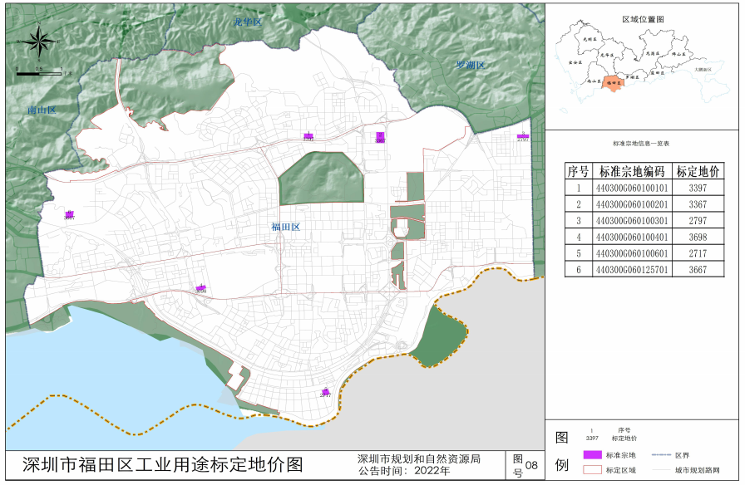
Task: Click the 区域位置图 inset map title
Action: pos(644,17)
